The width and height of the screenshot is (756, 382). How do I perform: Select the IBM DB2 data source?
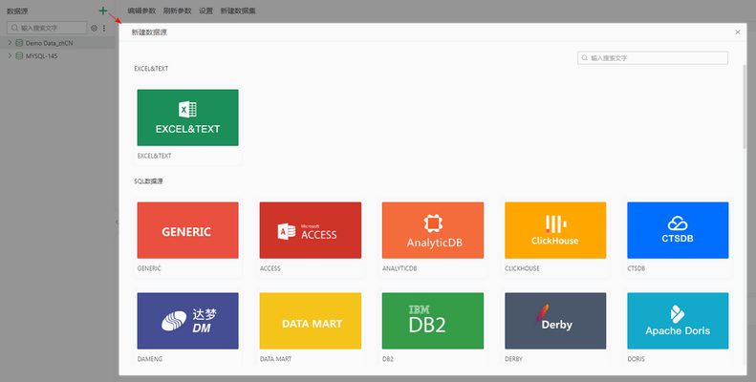click(x=432, y=321)
